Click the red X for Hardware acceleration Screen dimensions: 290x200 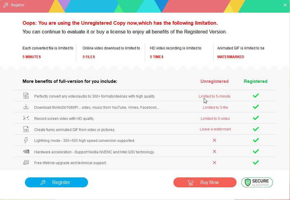214,152
